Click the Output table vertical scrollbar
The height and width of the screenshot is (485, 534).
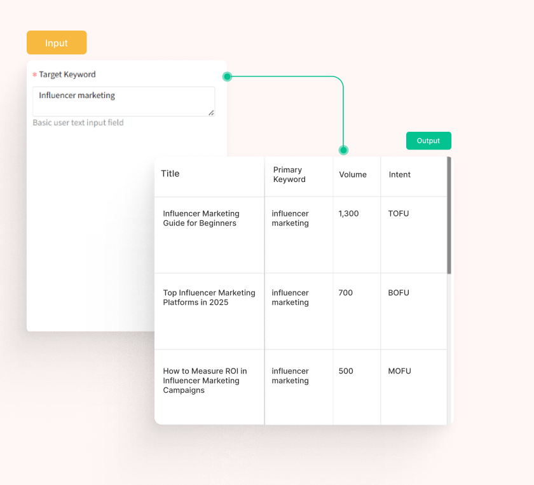(x=449, y=215)
